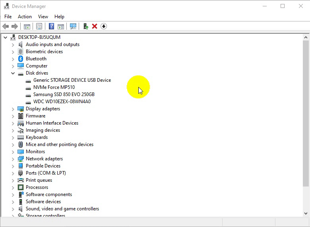
Task: Toggle the console tree show/hide icon
Action: coord(27,26)
